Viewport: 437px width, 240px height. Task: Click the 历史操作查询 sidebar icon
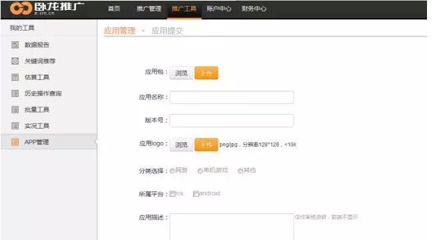tap(15, 93)
